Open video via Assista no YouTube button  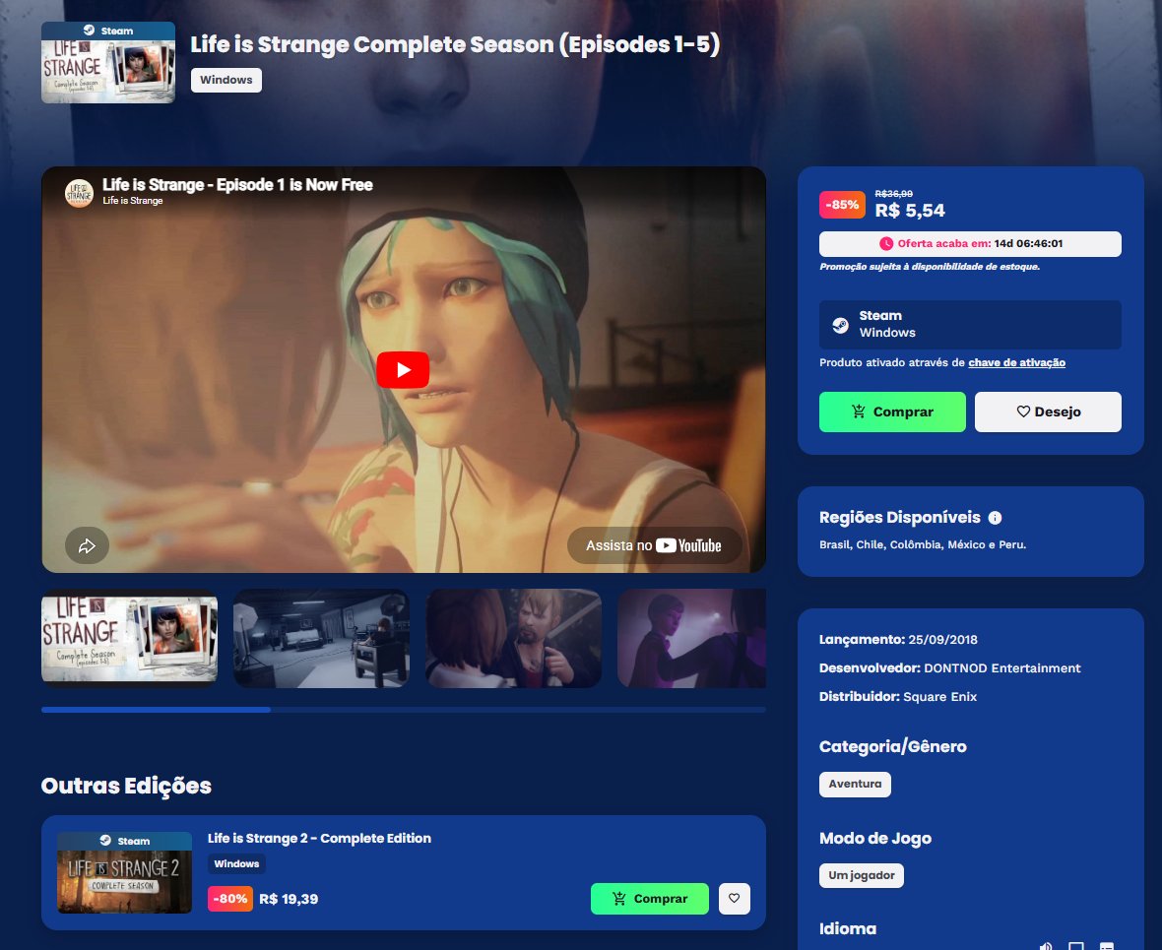pos(654,545)
